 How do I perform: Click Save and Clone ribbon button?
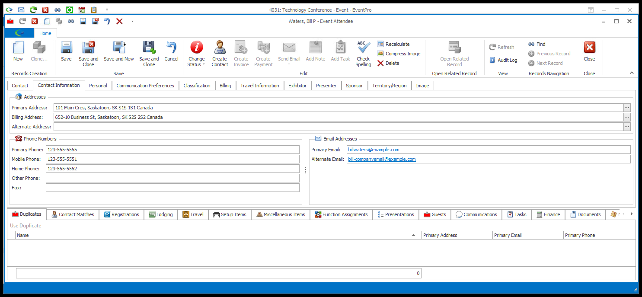[x=149, y=54]
